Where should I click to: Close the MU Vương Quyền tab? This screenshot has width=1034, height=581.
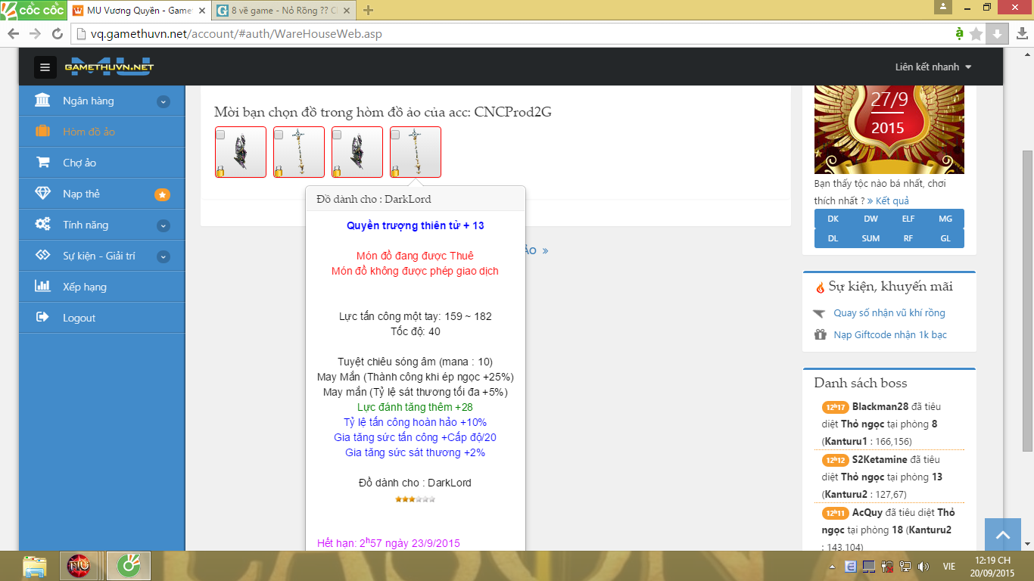click(201, 11)
